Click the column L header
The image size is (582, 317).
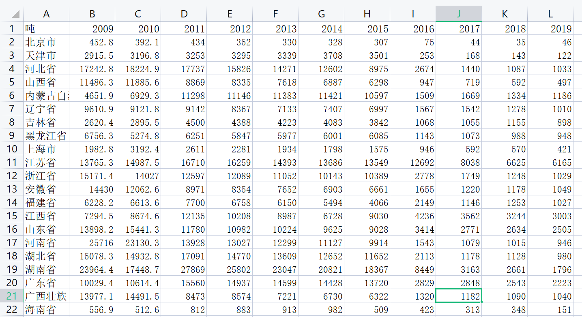point(550,14)
